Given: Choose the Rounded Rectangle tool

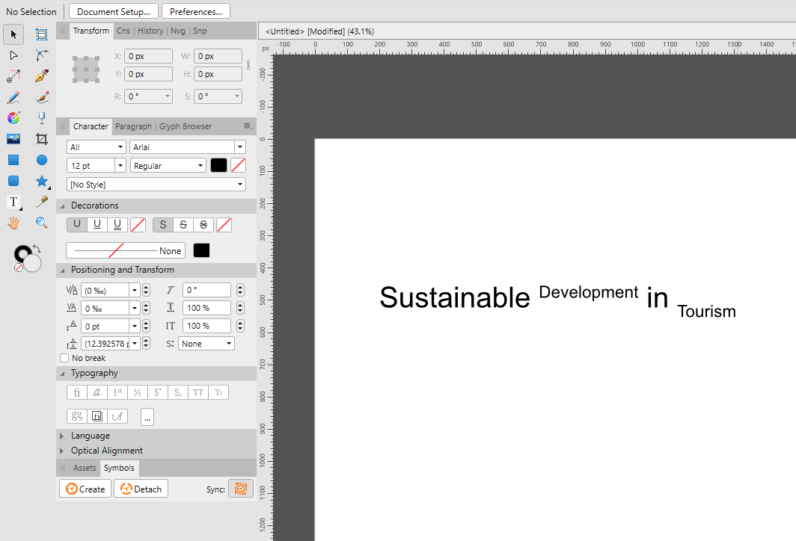Looking at the screenshot, I should point(13,181).
